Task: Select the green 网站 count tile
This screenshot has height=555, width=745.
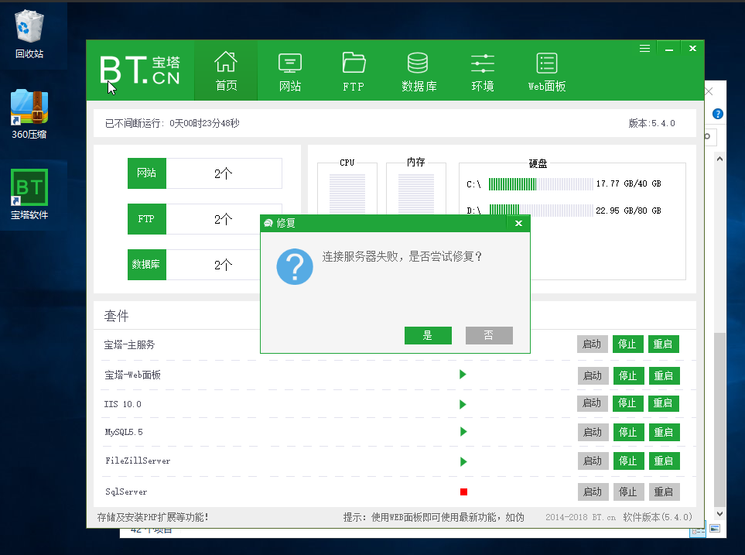Action: pos(147,173)
